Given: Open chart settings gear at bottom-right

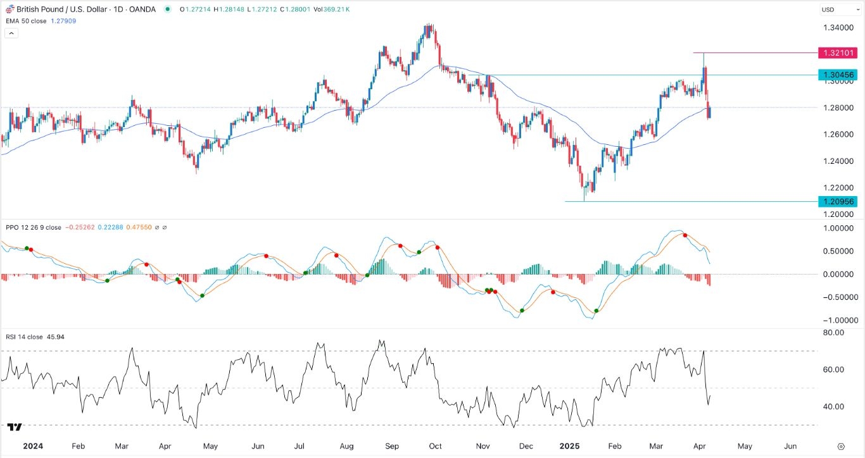Looking at the screenshot, I should [x=841, y=446].
